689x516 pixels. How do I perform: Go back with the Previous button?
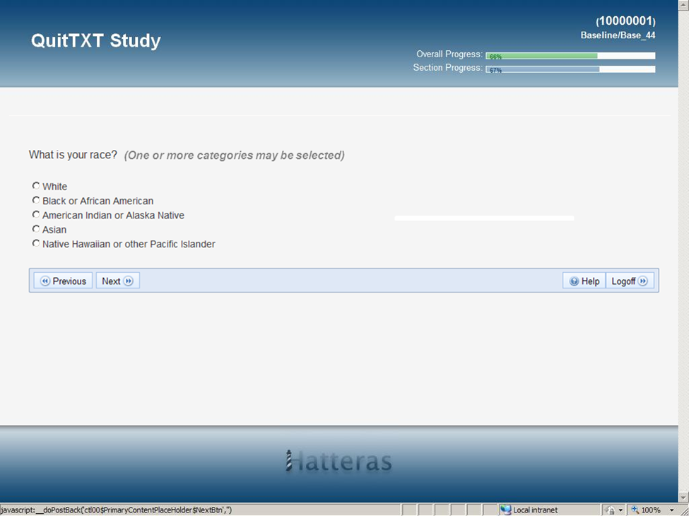(64, 281)
